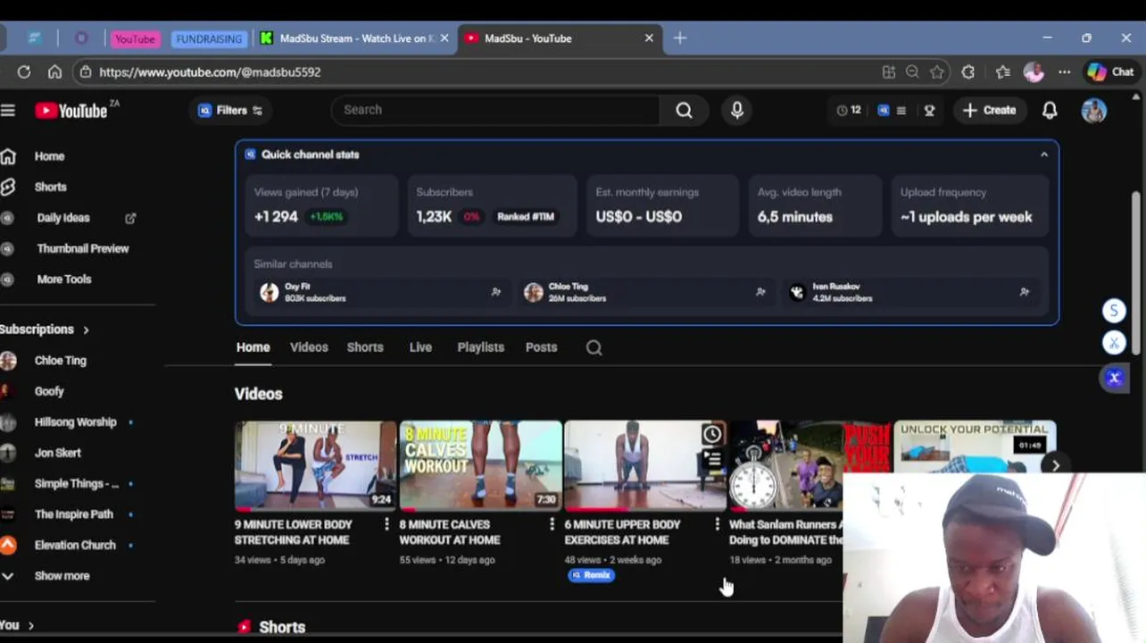Image resolution: width=1146 pixels, height=643 pixels.
Task: Click Add to queue on upper body thumbnail
Action: tap(711, 459)
